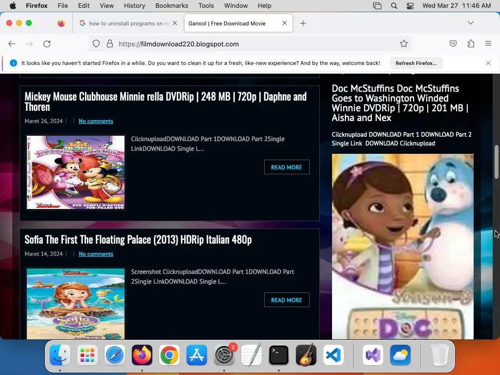Dismiss the Refresh Firefox notification bar

point(488,63)
